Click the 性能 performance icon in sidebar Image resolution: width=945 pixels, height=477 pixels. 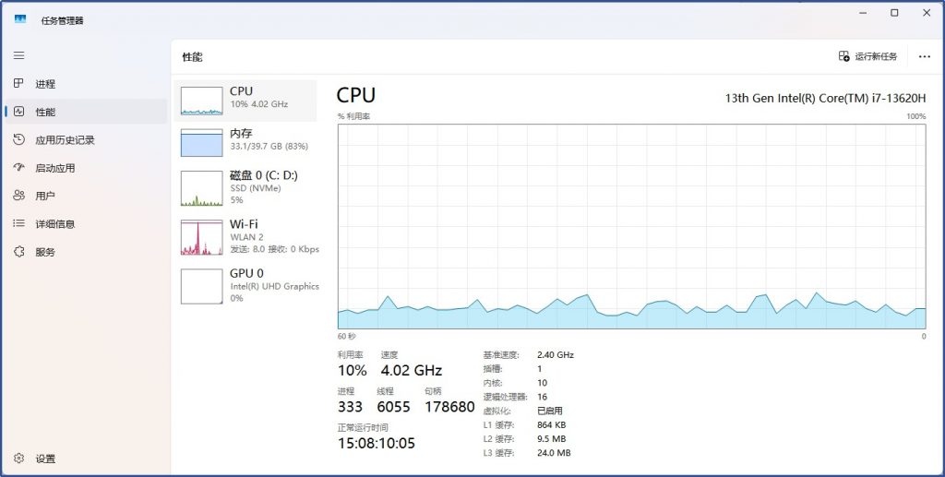(x=18, y=112)
